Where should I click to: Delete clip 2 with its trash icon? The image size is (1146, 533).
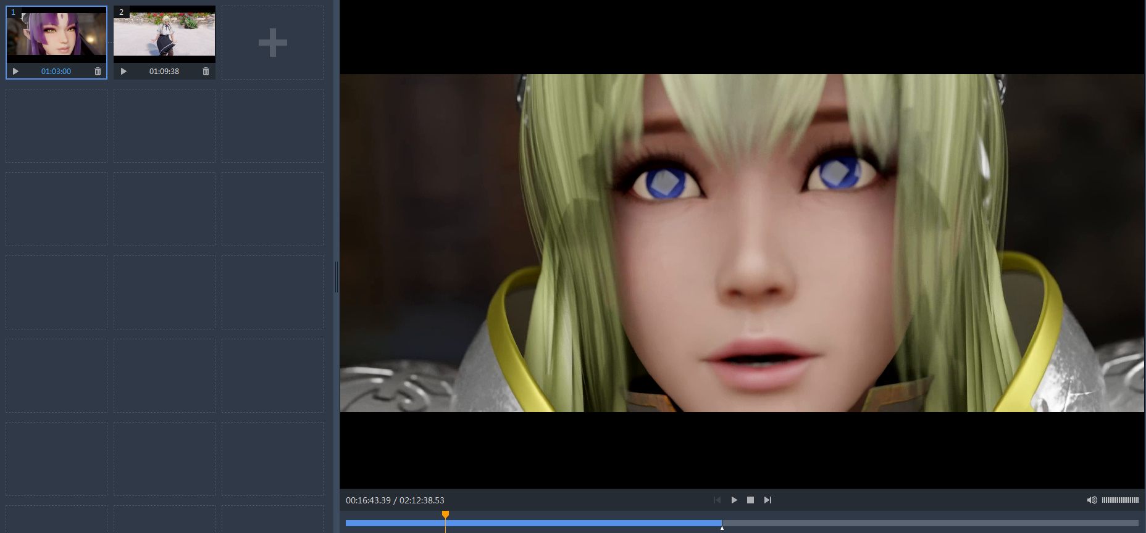tap(206, 72)
